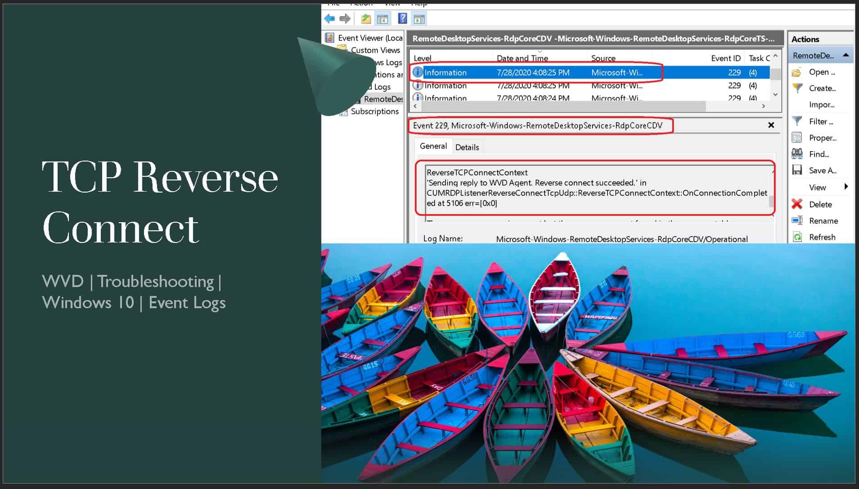Click the Save All Events icon
The image size is (859, 489).
(796, 170)
